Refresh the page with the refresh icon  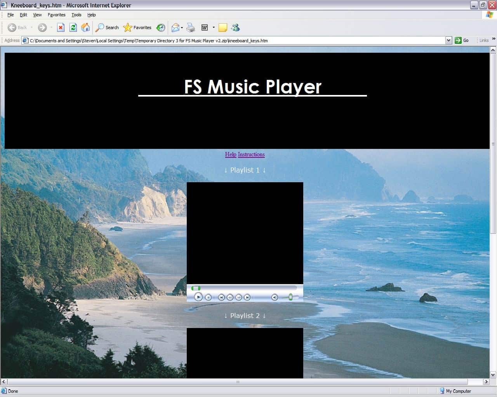[x=73, y=28]
